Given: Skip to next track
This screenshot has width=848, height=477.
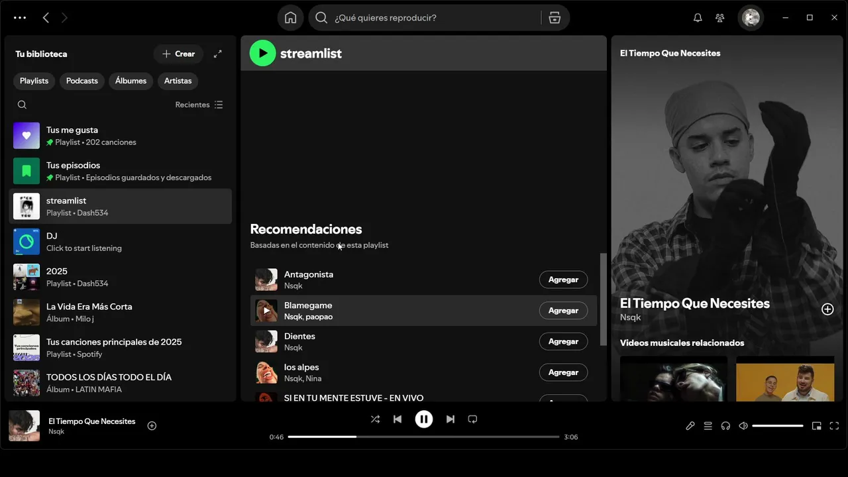Looking at the screenshot, I should coord(450,419).
